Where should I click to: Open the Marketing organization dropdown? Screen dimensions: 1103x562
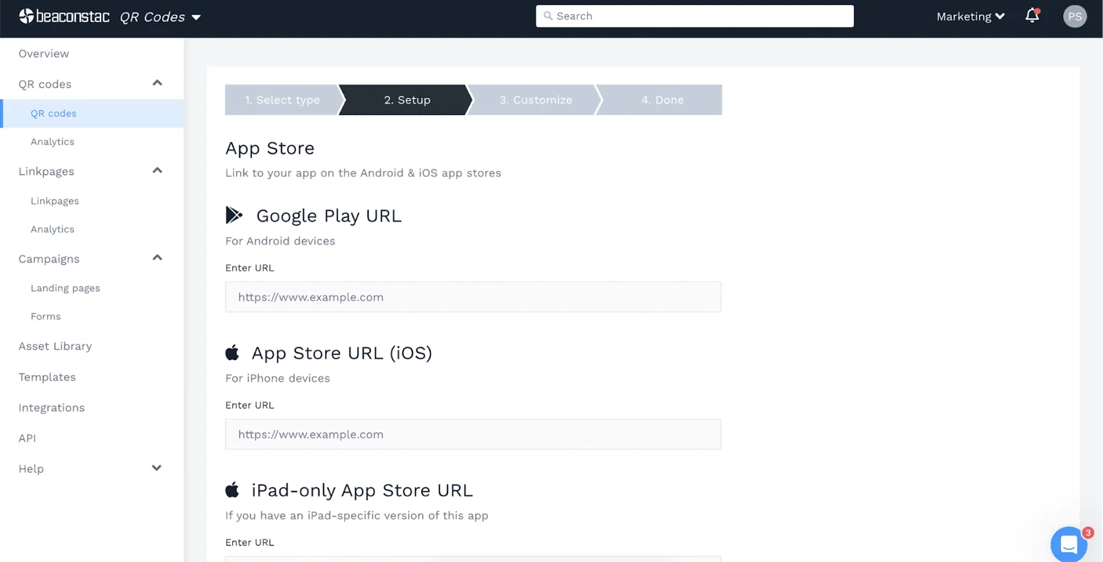970,17
